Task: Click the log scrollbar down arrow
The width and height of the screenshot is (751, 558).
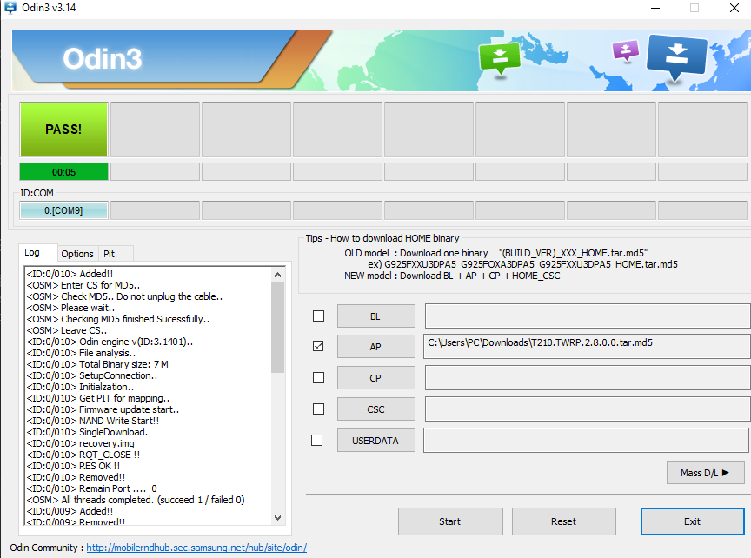Action: [278, 518]
